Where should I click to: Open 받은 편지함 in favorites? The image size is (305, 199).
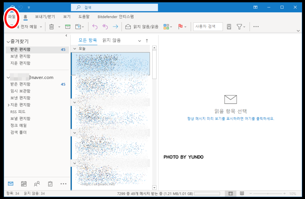click(x=37, y=49)
